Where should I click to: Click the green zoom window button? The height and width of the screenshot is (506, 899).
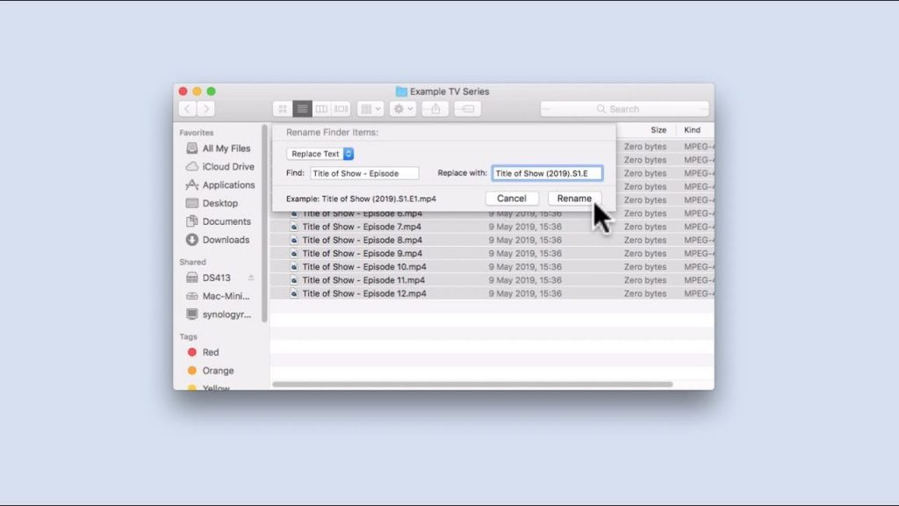tap(211, 91)
